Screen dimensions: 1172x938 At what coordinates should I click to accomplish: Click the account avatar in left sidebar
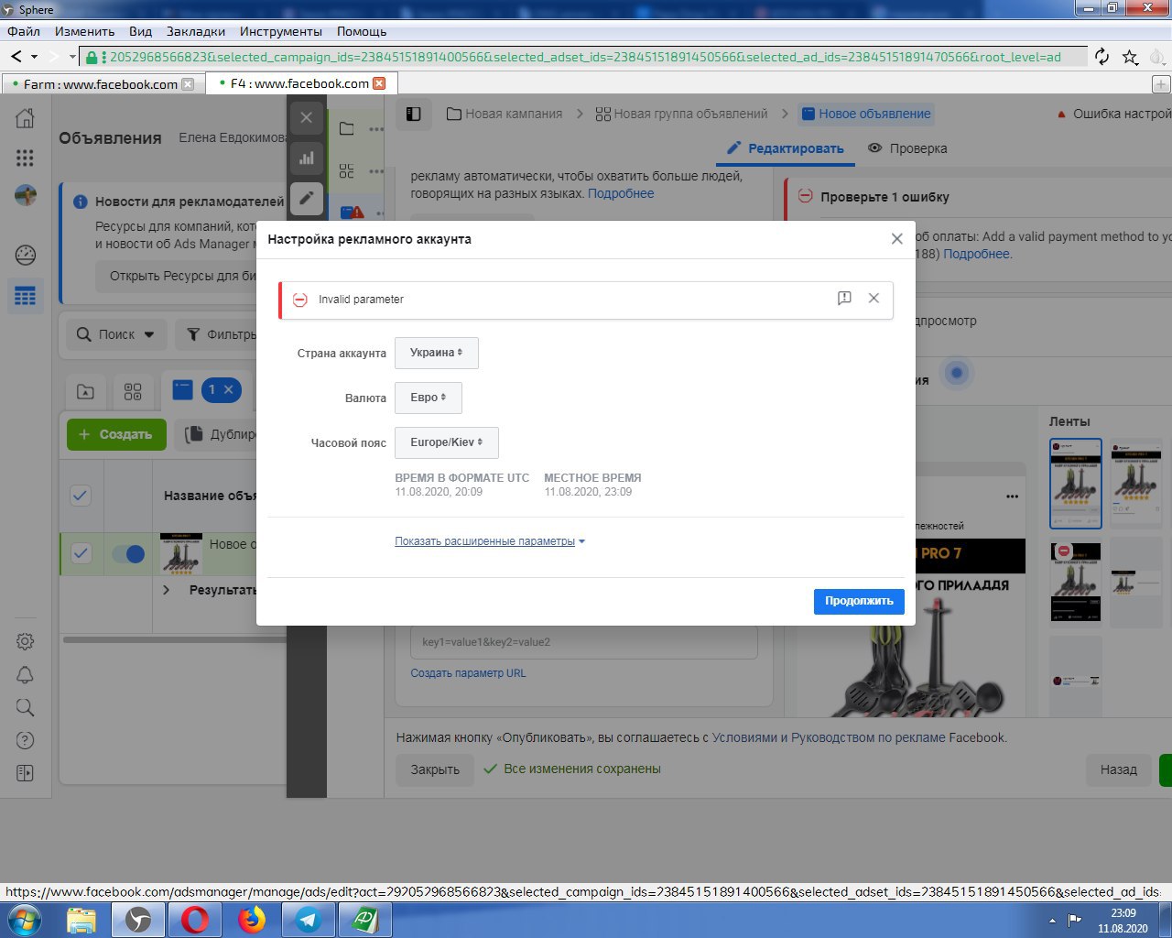(26, 195)
